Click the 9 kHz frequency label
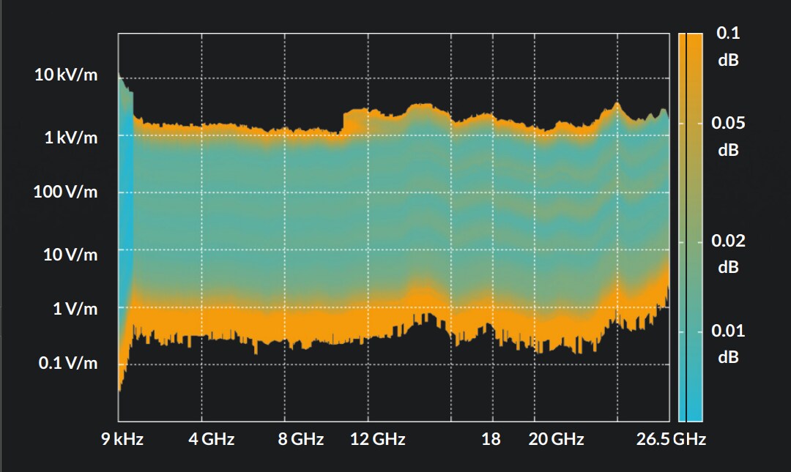Screen dimensions: 791x472 click(122, 440)
